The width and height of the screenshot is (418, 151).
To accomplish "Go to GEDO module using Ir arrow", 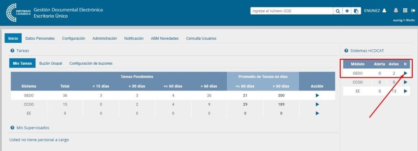I will coord(405,73).
